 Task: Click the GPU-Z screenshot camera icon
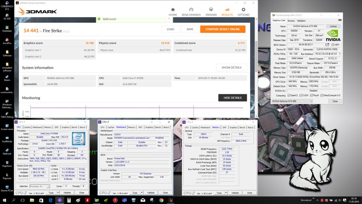[340, 20]
